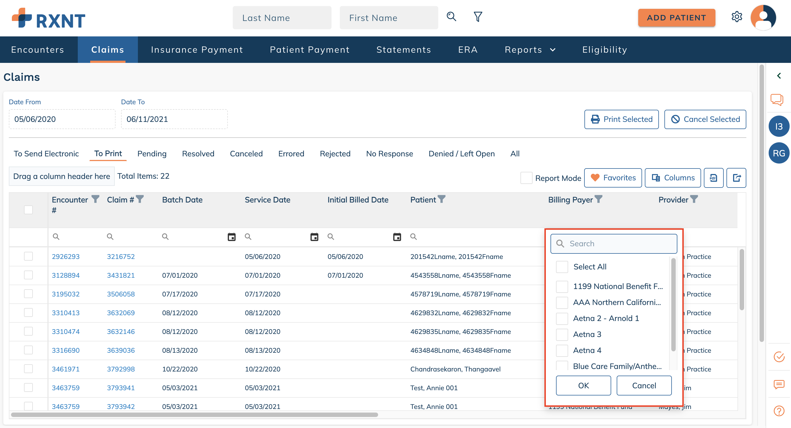Screen dimensions: 791x428
Task: Check the header select-all rows checkbox
Action: 28,210
